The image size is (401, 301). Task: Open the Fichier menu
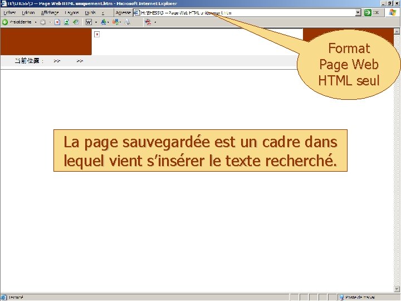tap(9, 12)
